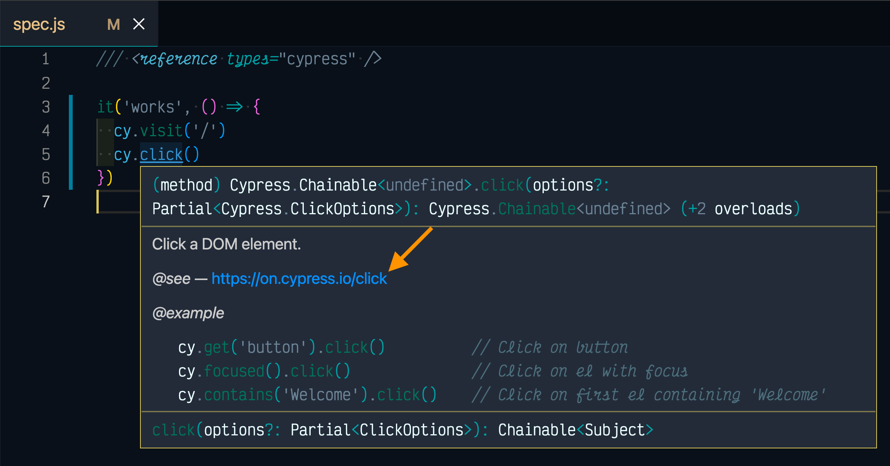The width and height of the screenshot is (890, 466).
Task: Click line number 5 in the gutter
Action: (x=46, y=155)
